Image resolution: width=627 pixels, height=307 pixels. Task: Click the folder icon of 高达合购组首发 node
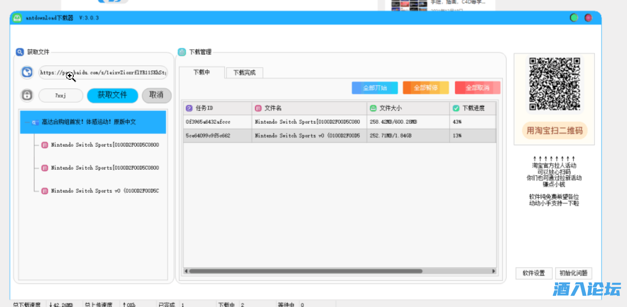[36, 122]
